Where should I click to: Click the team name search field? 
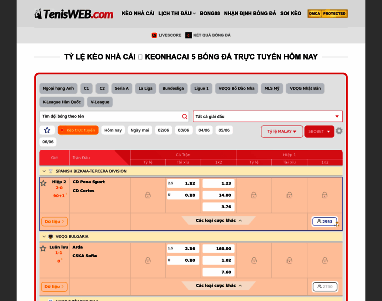coord(114,116)
